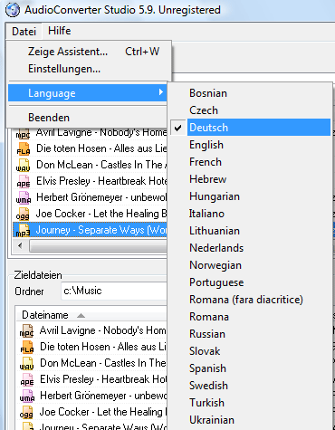Click WAV icon of Don McLean target file
The image size is (335, 430).
click(x=26, y=363)
